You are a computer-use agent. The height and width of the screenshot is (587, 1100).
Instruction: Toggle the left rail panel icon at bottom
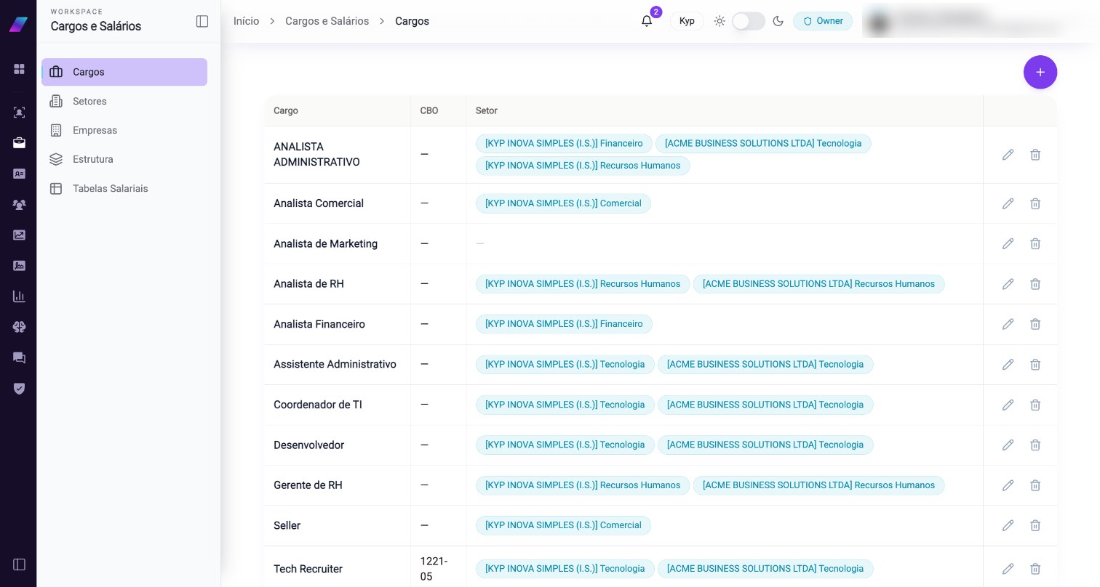[x=19, y=564]
